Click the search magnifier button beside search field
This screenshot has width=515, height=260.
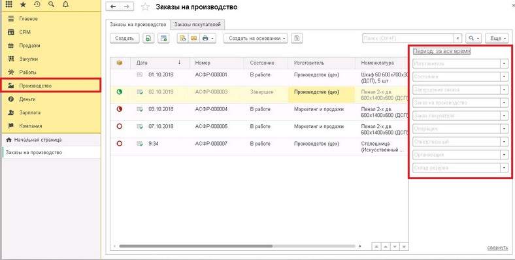coord(473,39)
